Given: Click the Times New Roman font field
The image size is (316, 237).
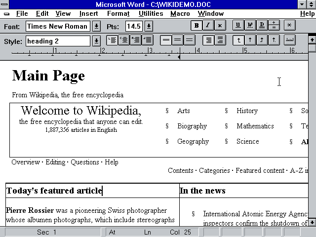Looking at the screenshot, I should tap(58, 26).
